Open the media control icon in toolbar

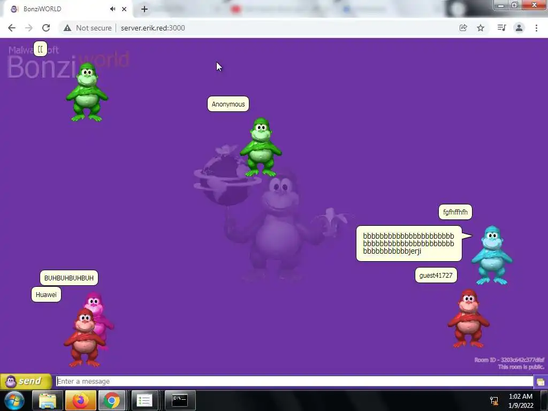(501, 28)
